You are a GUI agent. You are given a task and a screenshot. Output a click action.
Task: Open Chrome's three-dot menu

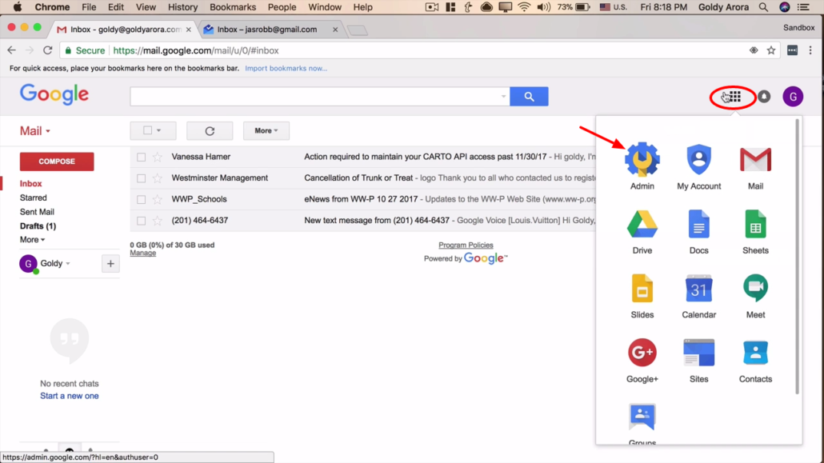pyautogui.click(x=810, y=50)
